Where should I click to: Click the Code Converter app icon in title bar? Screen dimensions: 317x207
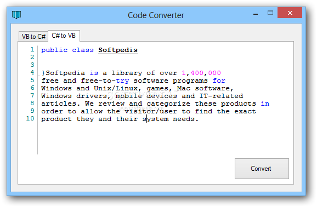tap(16, 15)
